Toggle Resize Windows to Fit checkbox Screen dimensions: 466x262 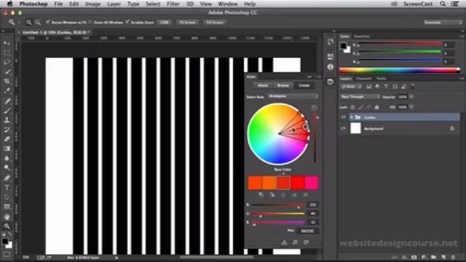coord(48,22)
